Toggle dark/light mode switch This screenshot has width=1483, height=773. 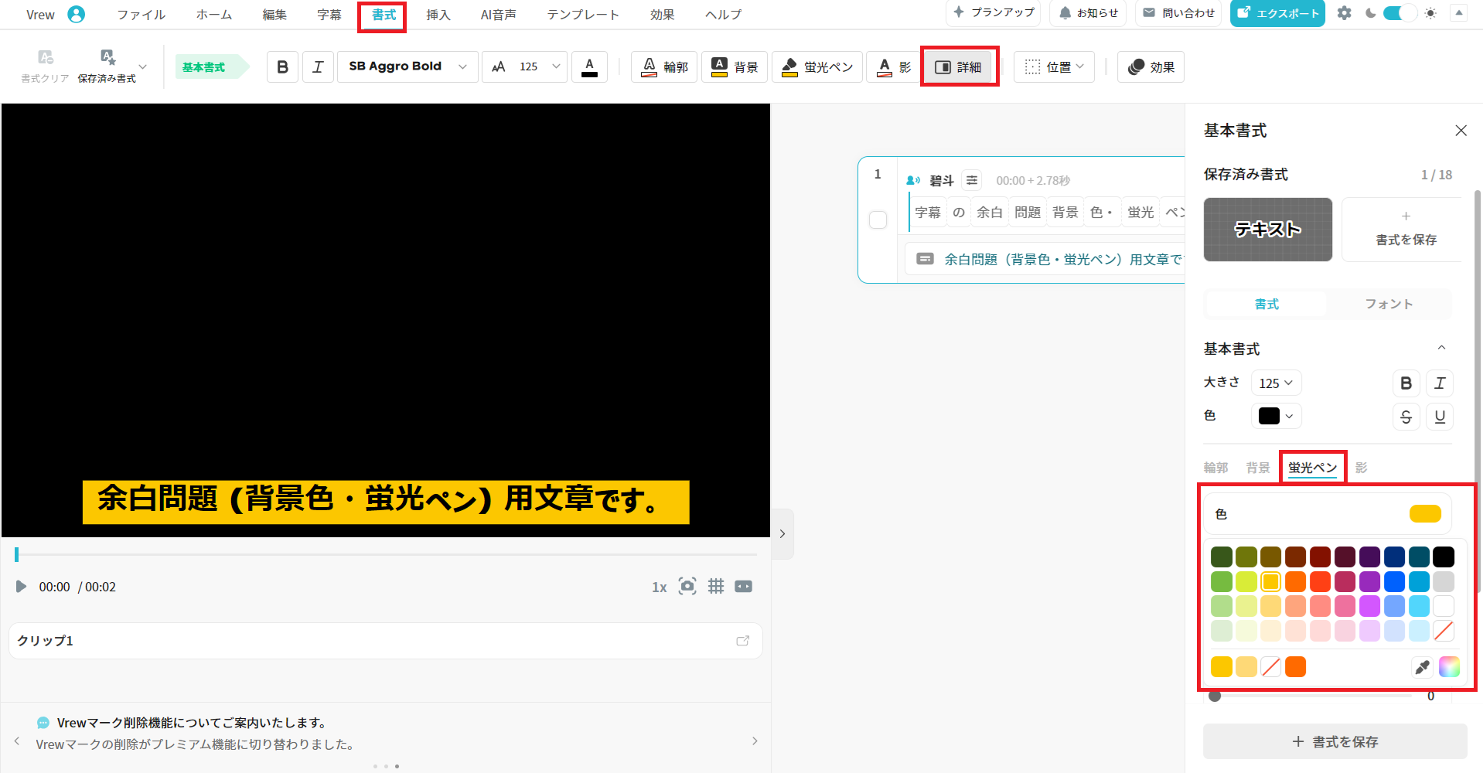click(x=1399, y=13)
